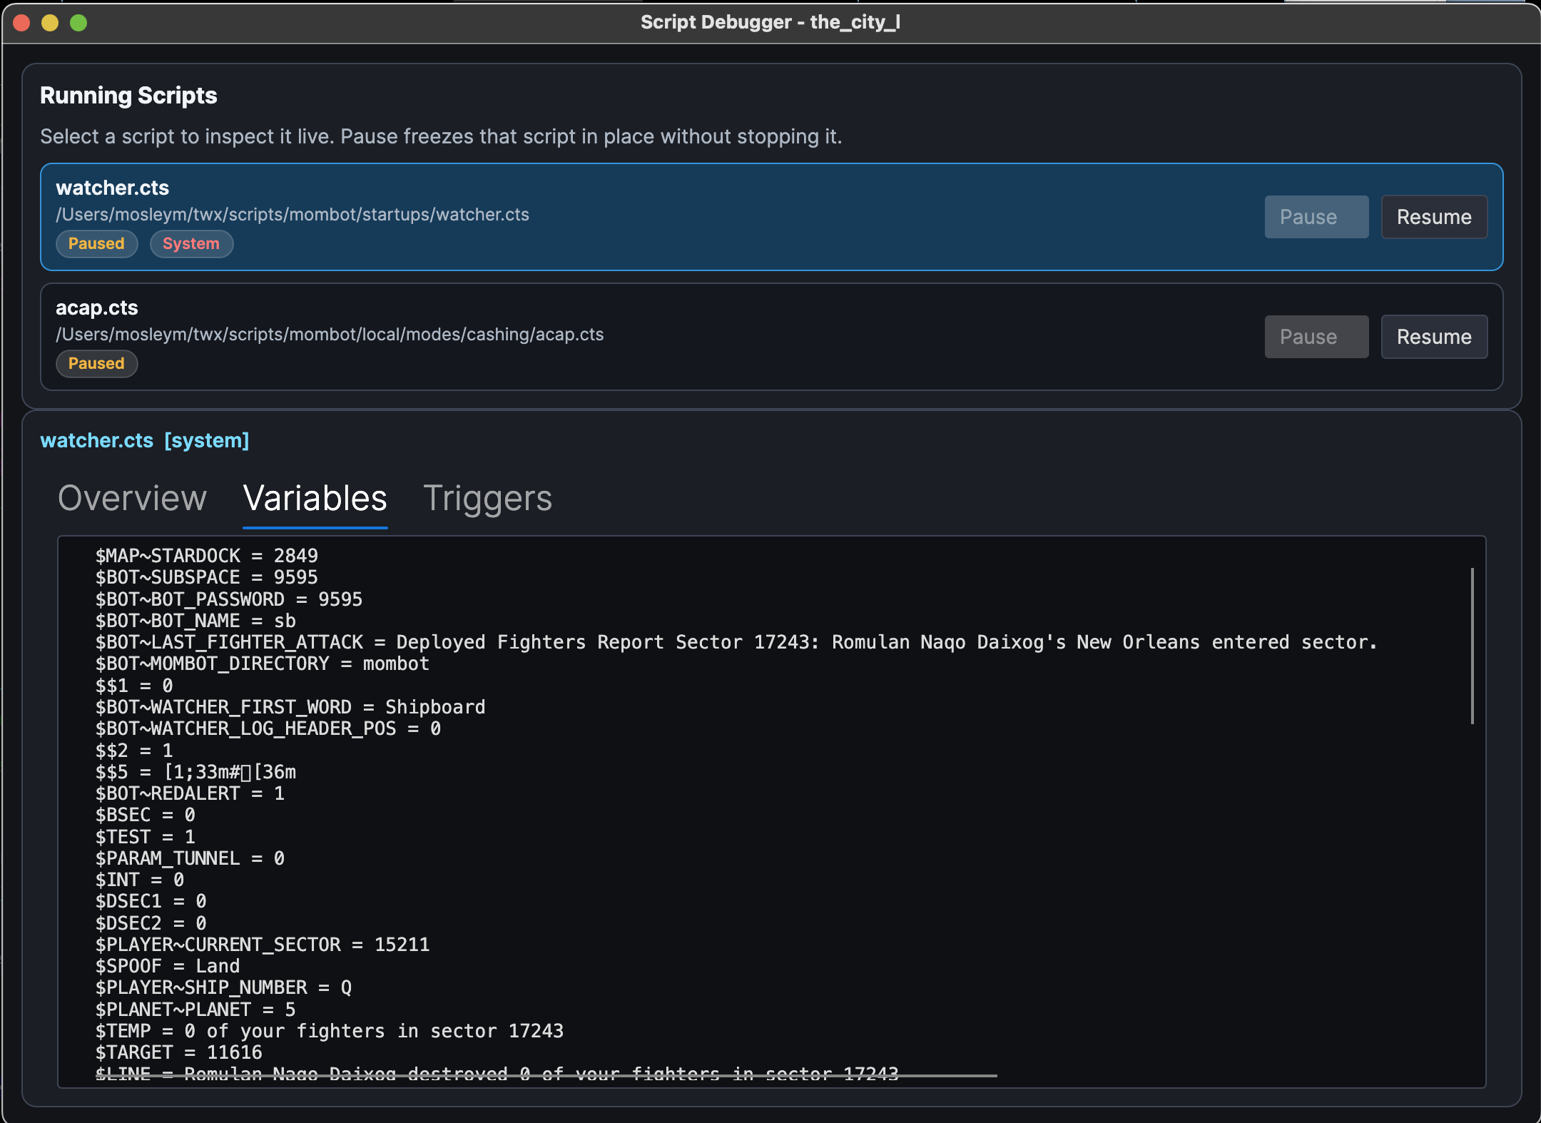
Task: Click the horizontal scrollbar under variables list
Action: 546,1075
